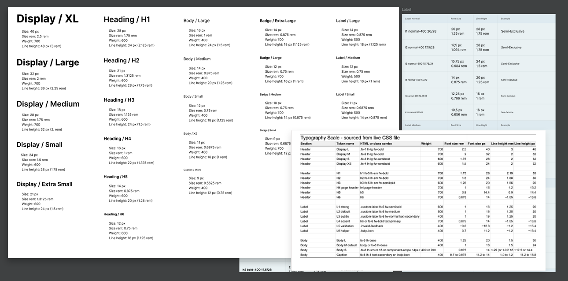Select the "Display / Extra Small" title
Screen dimensions: 568x281
coord(44,184)
